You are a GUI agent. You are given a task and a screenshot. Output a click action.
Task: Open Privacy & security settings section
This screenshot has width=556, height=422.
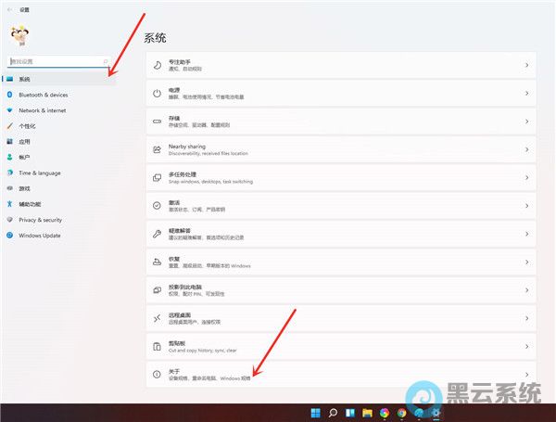(x=40, y=220)
